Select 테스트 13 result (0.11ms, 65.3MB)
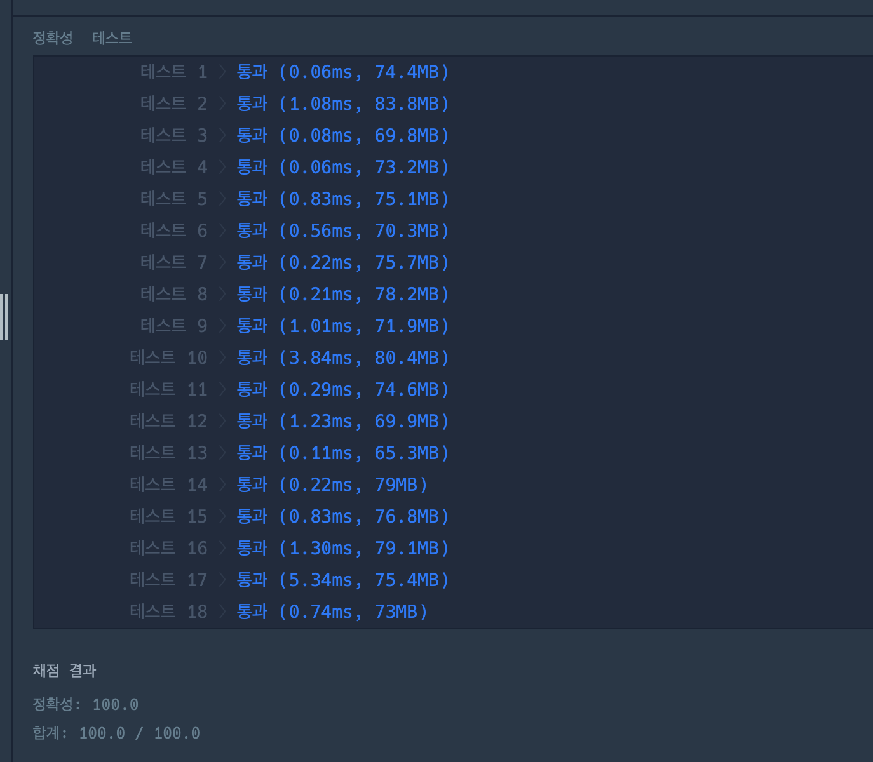Viewport: 873px width, 762px height. 343,453
